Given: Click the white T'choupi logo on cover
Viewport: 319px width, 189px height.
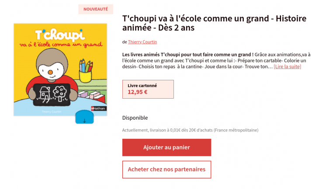Looking at the screenshot, I should tap(60, 35).
